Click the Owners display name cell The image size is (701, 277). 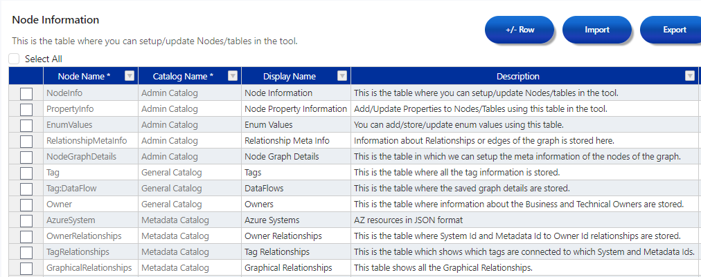(296, 204)
